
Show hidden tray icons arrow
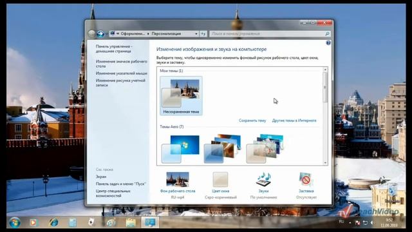[x=350, y=223]
